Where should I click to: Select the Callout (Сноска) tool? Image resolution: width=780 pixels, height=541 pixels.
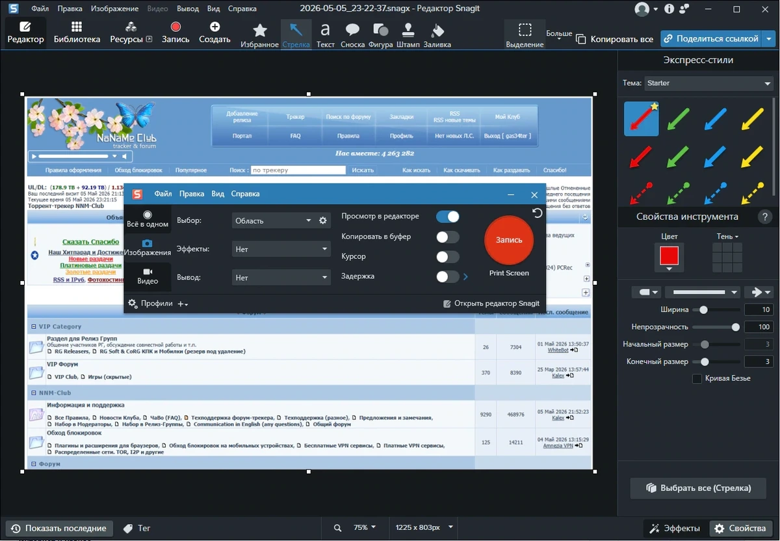[352, 35]
